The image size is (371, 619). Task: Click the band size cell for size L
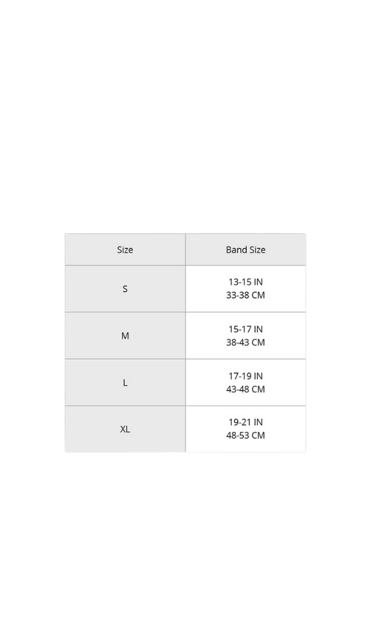coord(284,383)
